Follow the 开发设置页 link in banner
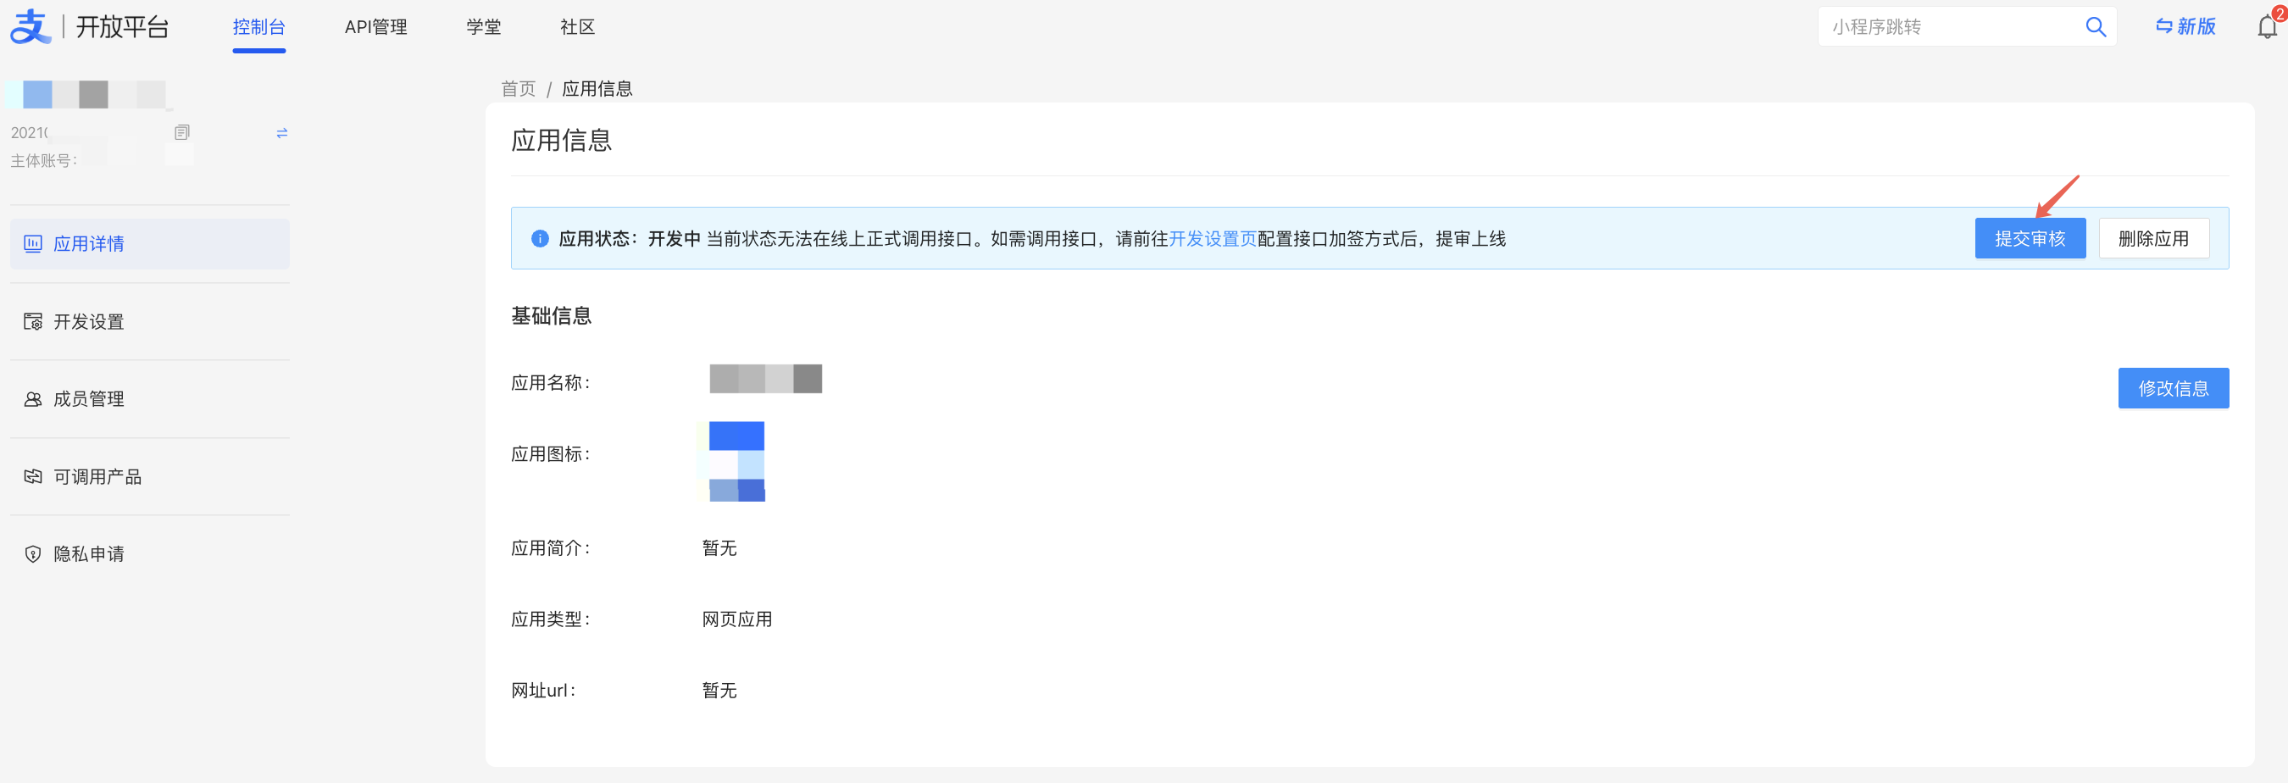The image size is (2288, 783). [1213, 239]
